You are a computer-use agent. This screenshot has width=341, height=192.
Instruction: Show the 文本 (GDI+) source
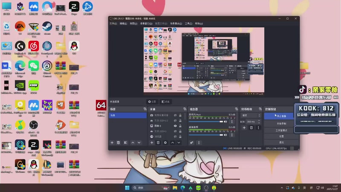coord(175,131)
